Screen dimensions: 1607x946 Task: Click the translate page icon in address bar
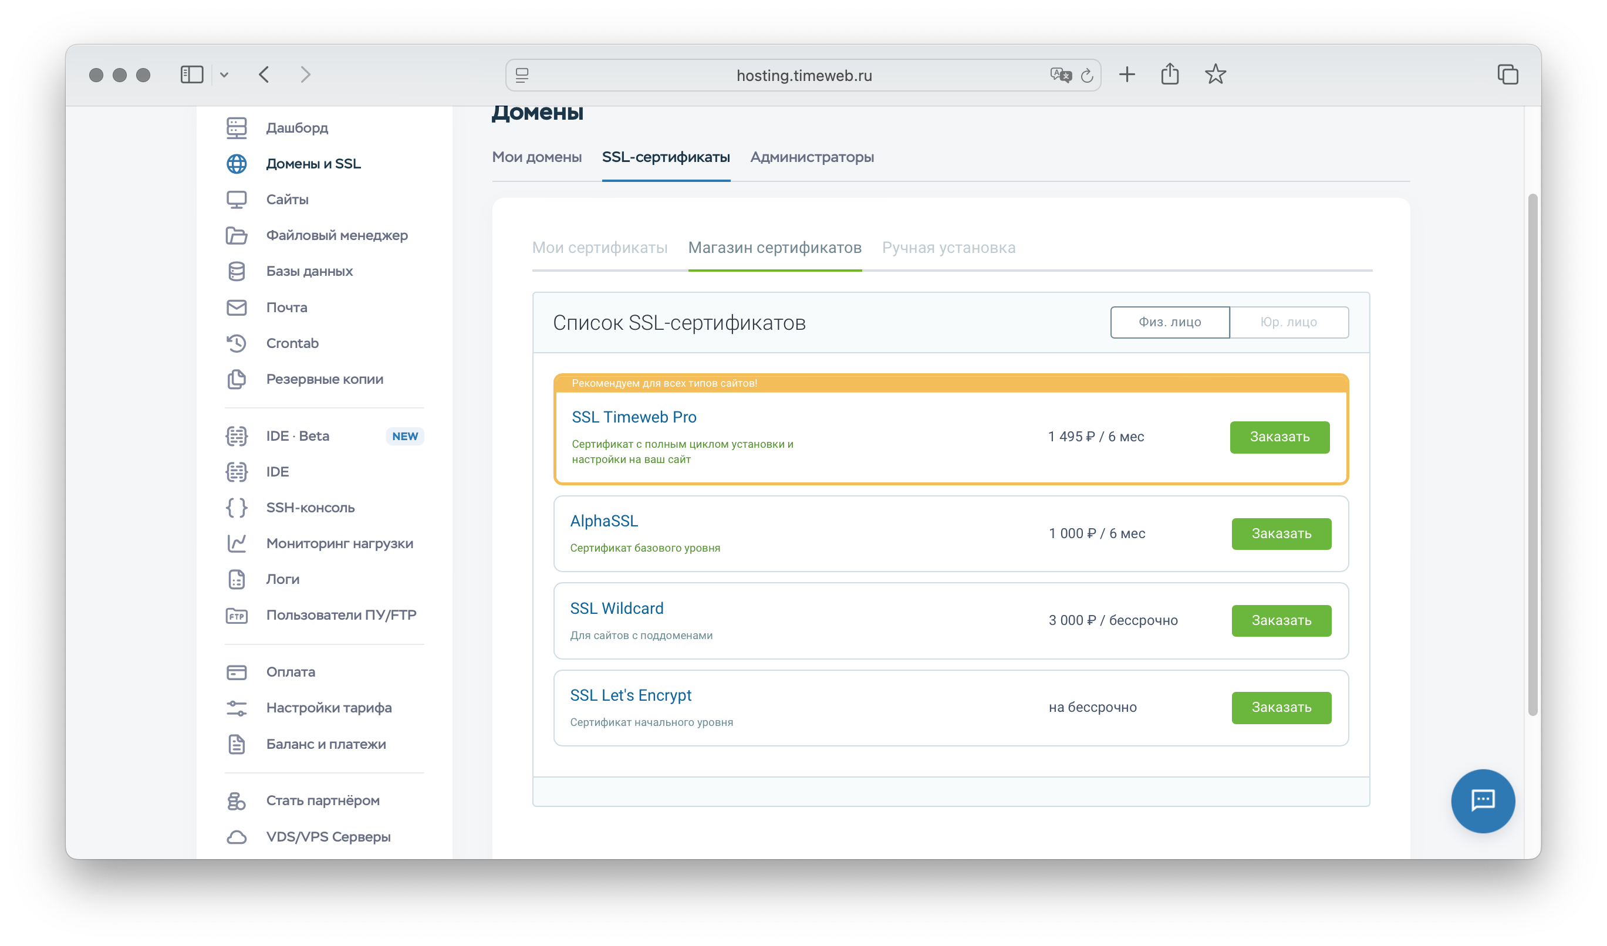click(x=1060, y=75)
